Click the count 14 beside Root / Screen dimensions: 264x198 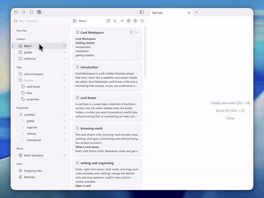64,46
